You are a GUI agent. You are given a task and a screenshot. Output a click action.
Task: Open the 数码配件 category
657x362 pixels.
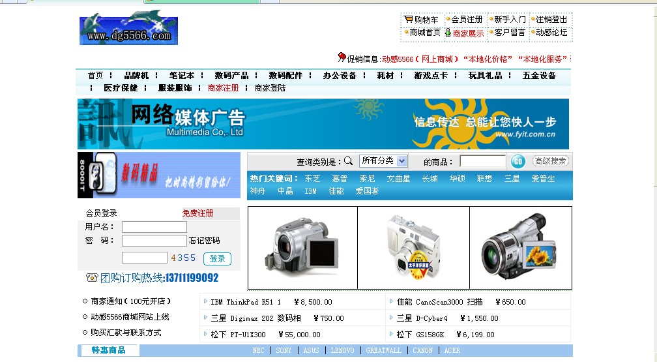point(285,76)
